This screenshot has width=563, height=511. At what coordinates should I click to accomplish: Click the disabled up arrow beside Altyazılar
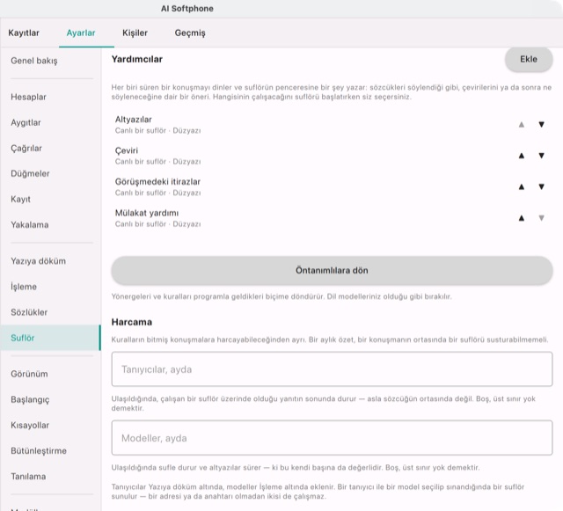[522, 125]
